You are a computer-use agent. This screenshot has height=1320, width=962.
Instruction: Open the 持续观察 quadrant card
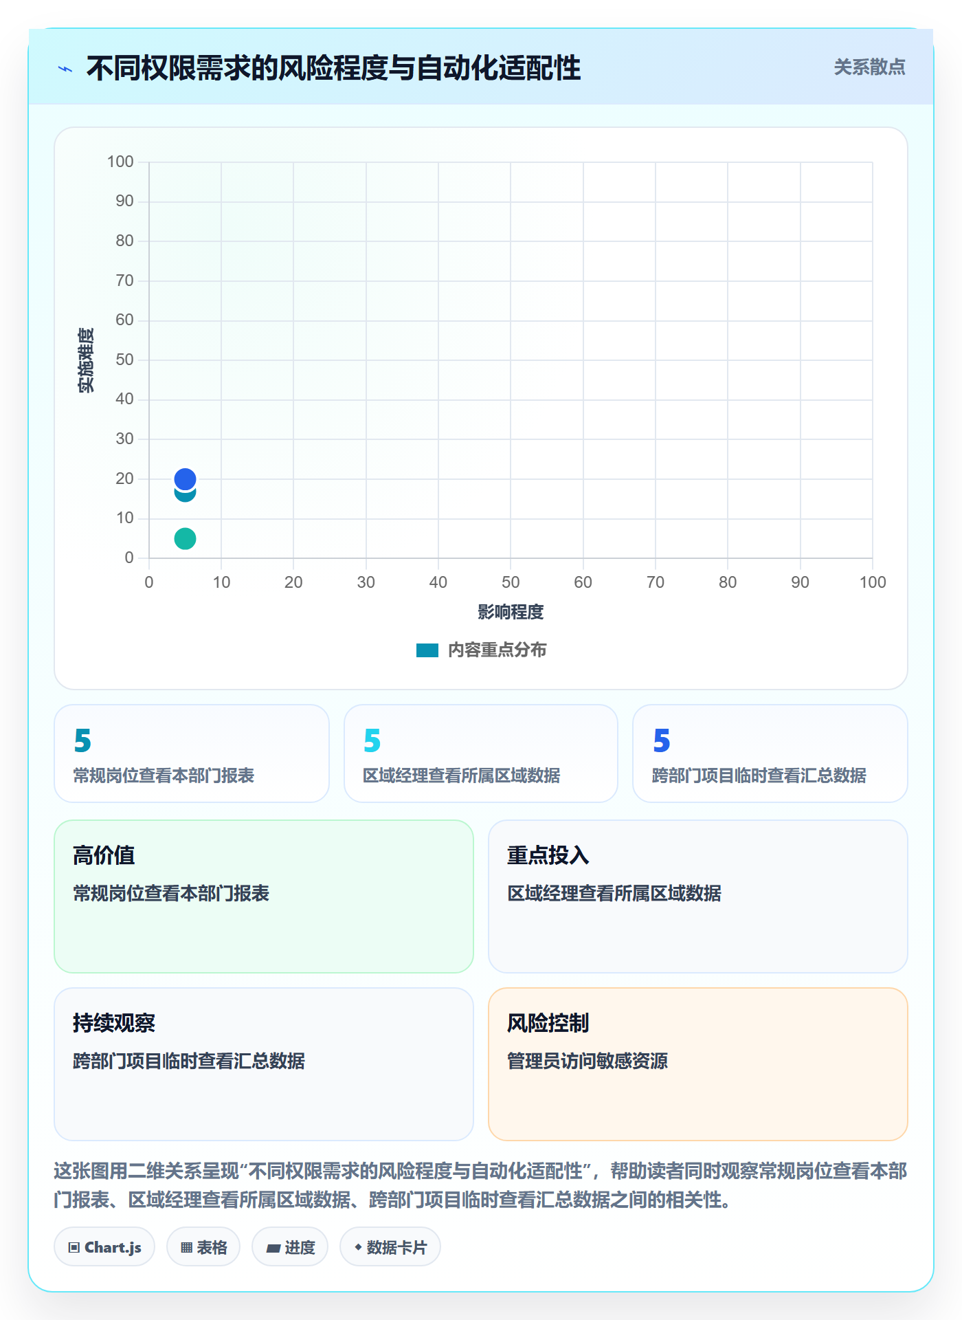coord(264,1064)
